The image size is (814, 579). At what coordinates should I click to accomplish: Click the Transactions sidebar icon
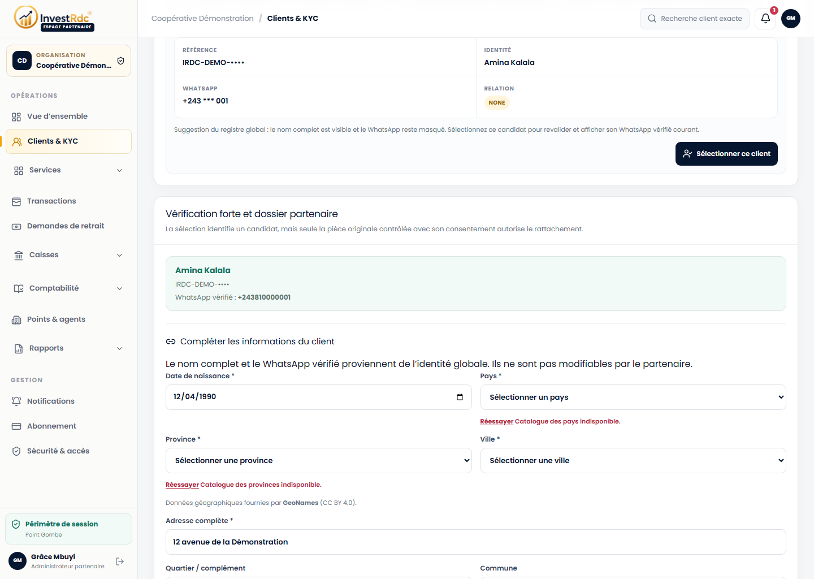(x=16, y=201)
